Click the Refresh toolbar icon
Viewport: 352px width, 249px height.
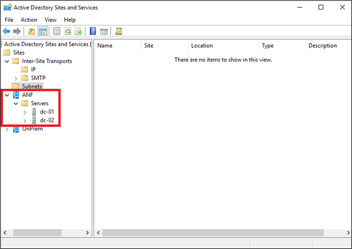(68, 31)
